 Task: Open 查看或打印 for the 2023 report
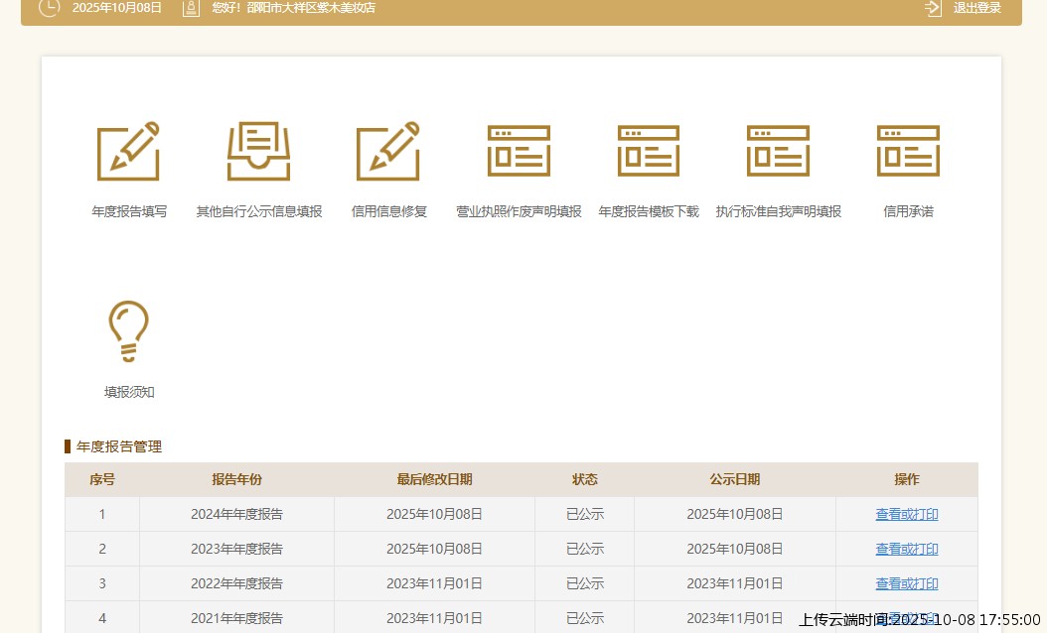(x=906, y=549)
